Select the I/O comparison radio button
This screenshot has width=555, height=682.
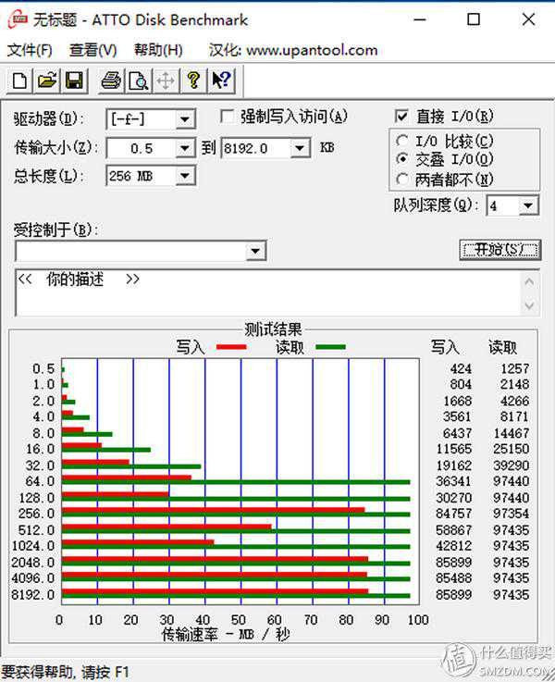pyautogui.click(x=401, y=142)
